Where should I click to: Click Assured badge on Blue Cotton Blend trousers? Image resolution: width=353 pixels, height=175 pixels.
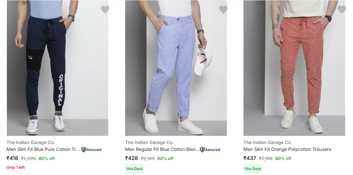pyautogui.click(x=210, y=150)
